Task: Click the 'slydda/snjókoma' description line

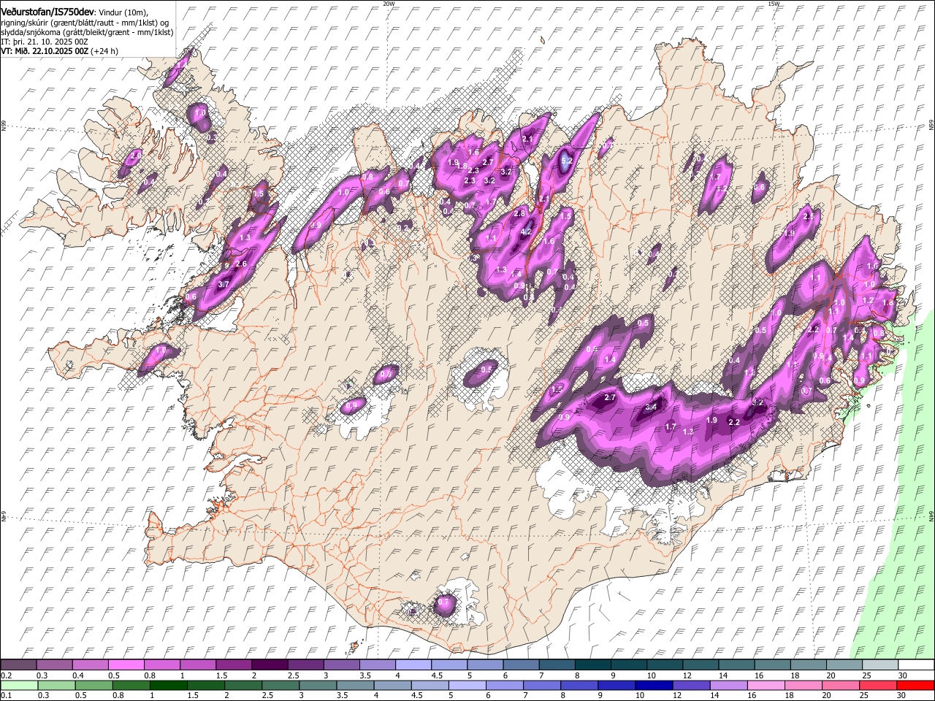Action: 87,32
